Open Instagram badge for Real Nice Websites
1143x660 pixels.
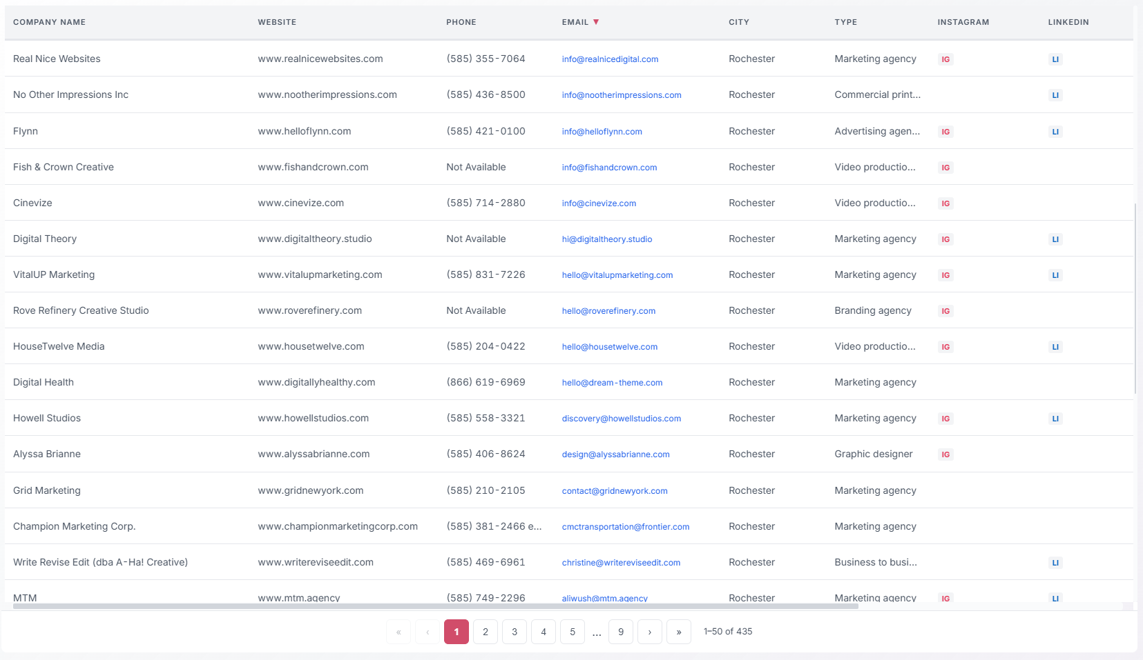[x=945, y=59]
